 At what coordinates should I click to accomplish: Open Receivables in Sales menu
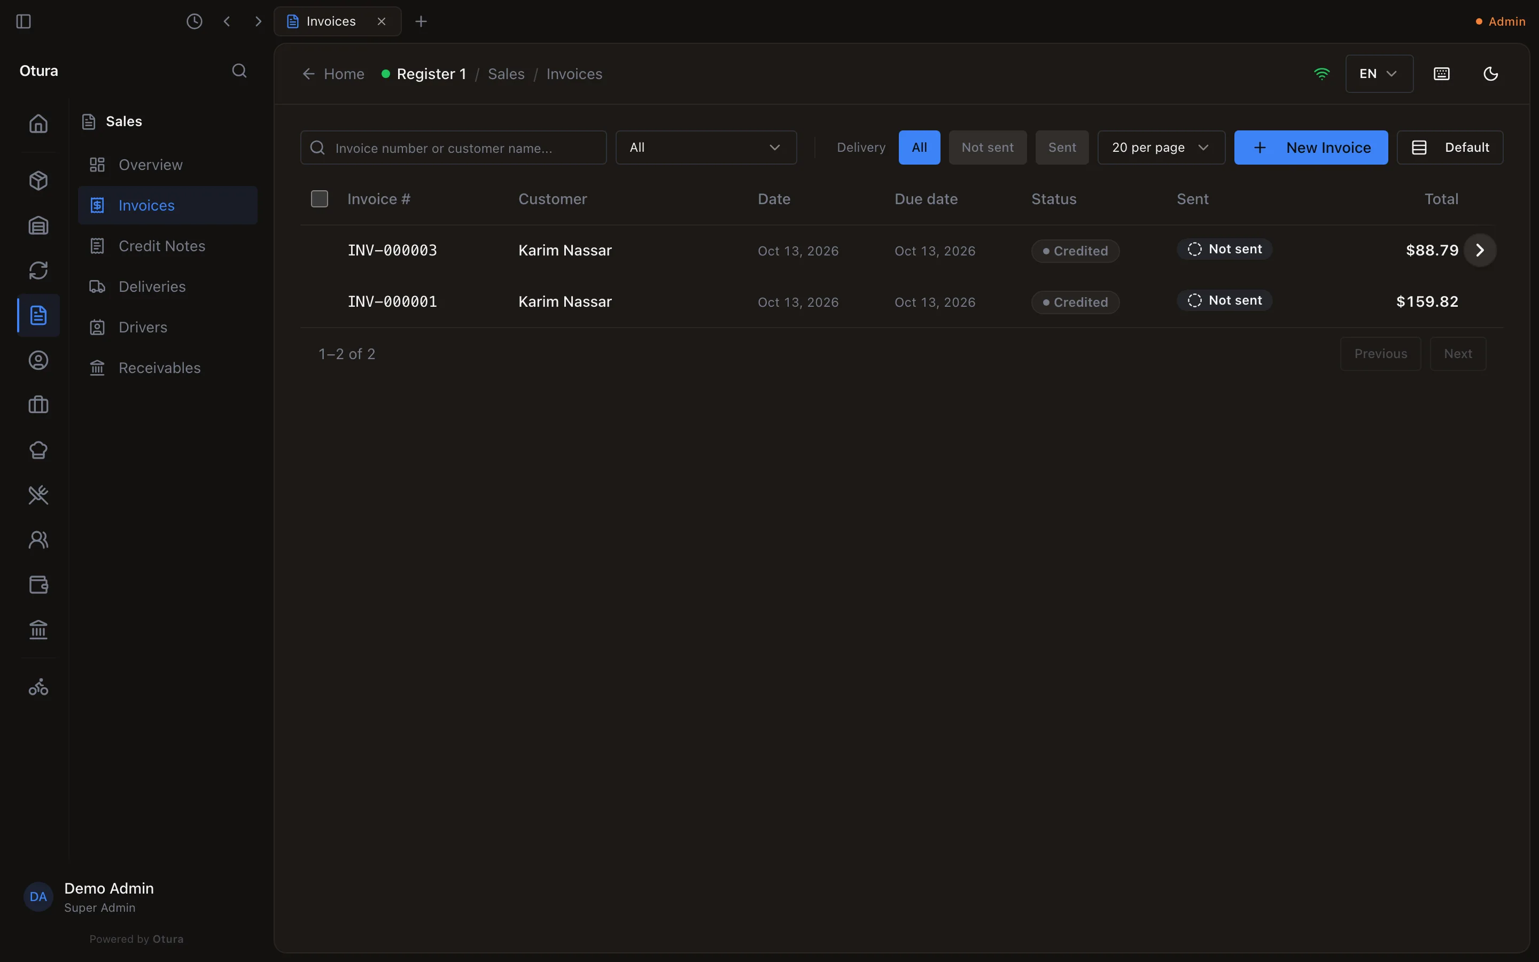click(168, 368)
